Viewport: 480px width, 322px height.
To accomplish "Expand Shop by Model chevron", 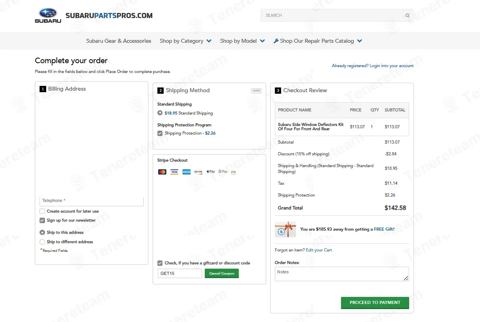I will (x=262, y=41).
